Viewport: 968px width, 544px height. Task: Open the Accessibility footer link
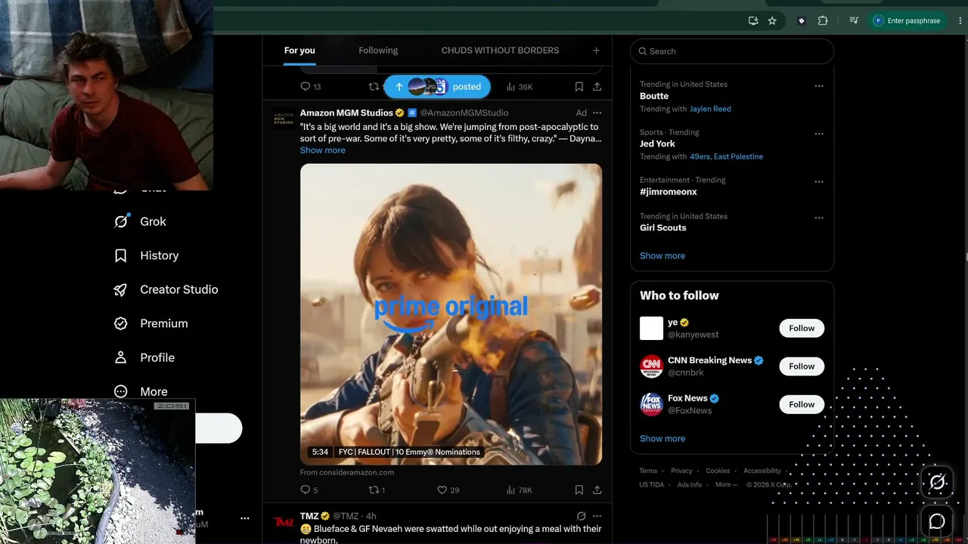click(x=762, y=471)
